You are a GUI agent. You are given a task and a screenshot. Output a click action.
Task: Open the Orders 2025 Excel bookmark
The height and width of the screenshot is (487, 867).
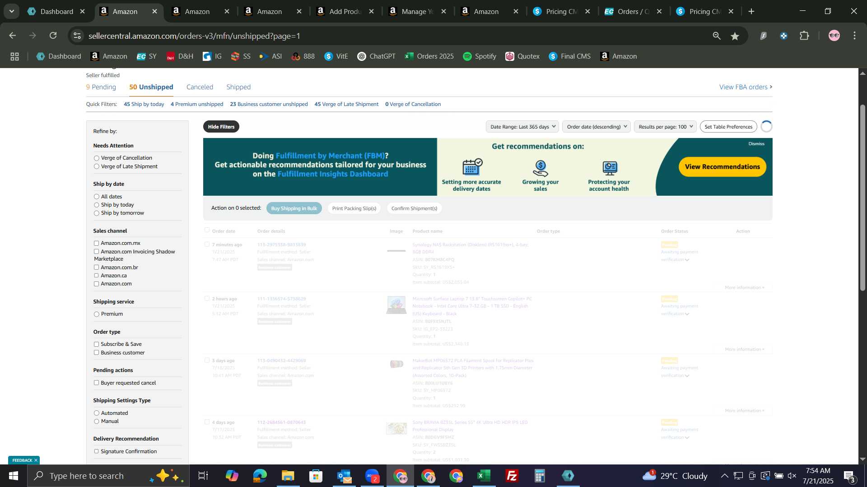[429, 56]
